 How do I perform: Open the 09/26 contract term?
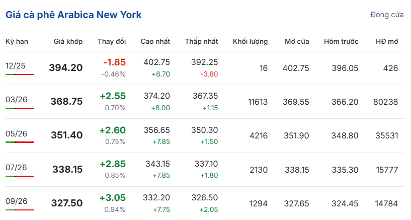click(x=16, y=201)
